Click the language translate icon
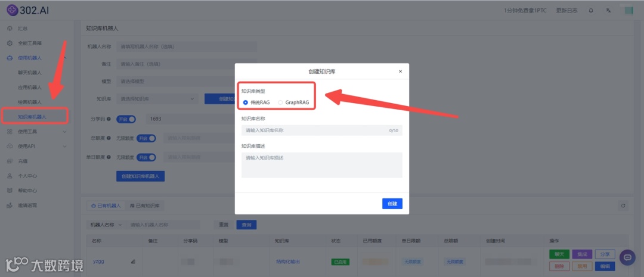Image resolution: width=644 pixels, height=277 pixels. [x=609, y=11]
